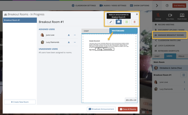
Task: Click the pencil rename icon for Breakout Room #1
Action: (x=111, y=22)
